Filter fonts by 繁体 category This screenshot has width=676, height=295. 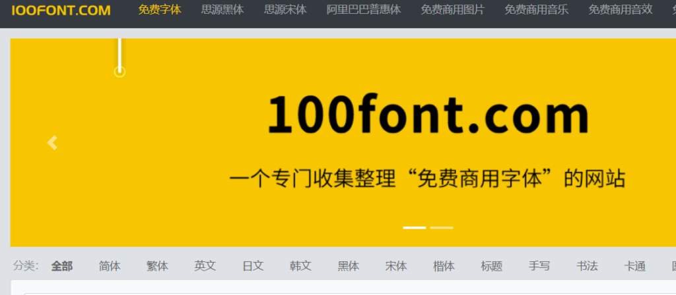click(x=157, y=266)
